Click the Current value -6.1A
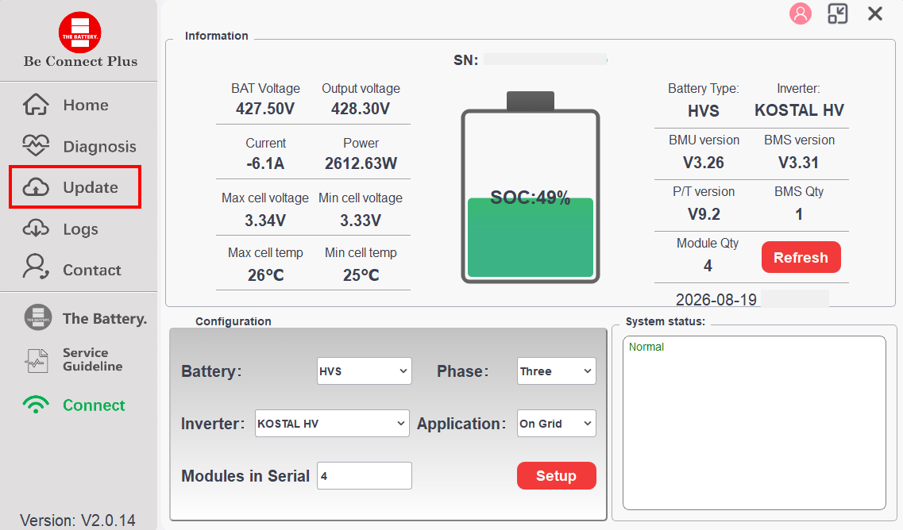 click(x=265, y=163)
